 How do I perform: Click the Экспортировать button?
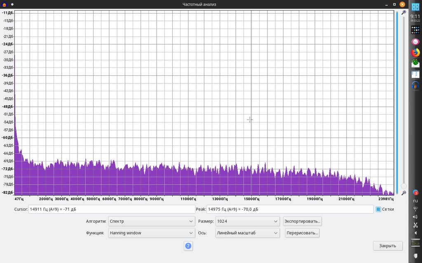[302, 221]
